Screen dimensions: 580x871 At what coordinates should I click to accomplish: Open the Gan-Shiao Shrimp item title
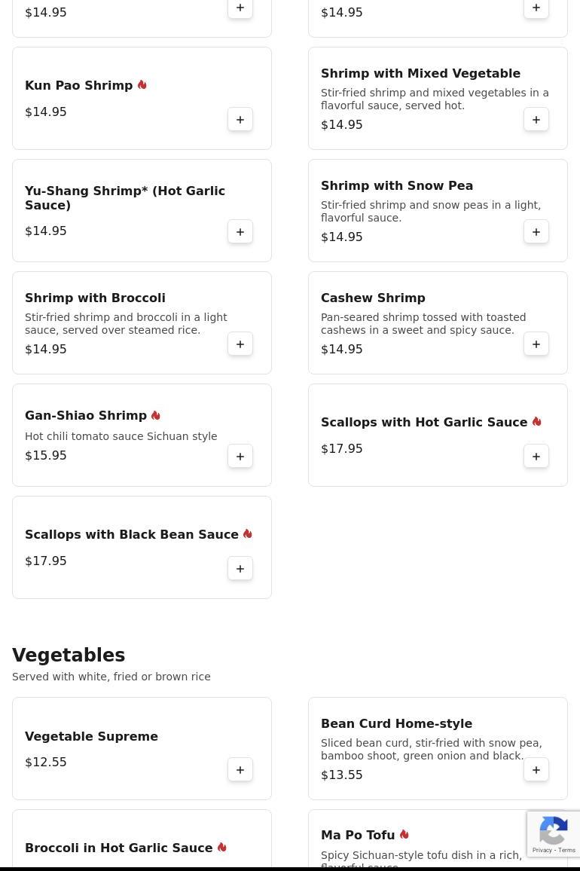coord(86,415)
